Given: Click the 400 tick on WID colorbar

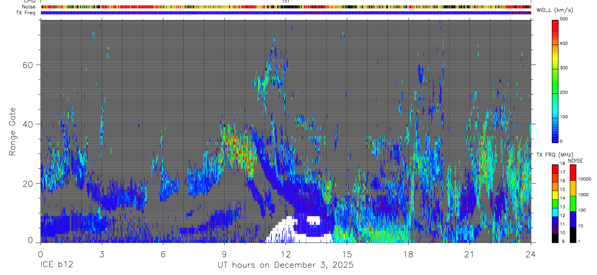Looking at the screenshot, I should [x=564, y=44].
